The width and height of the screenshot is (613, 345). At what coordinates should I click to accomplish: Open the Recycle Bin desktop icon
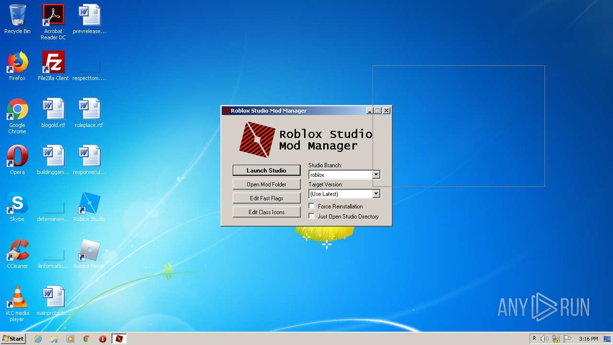click(x=17, y=20)
